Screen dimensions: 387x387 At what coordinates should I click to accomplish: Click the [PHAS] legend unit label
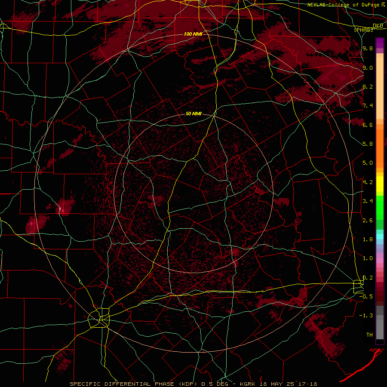[x=363, y=30]
